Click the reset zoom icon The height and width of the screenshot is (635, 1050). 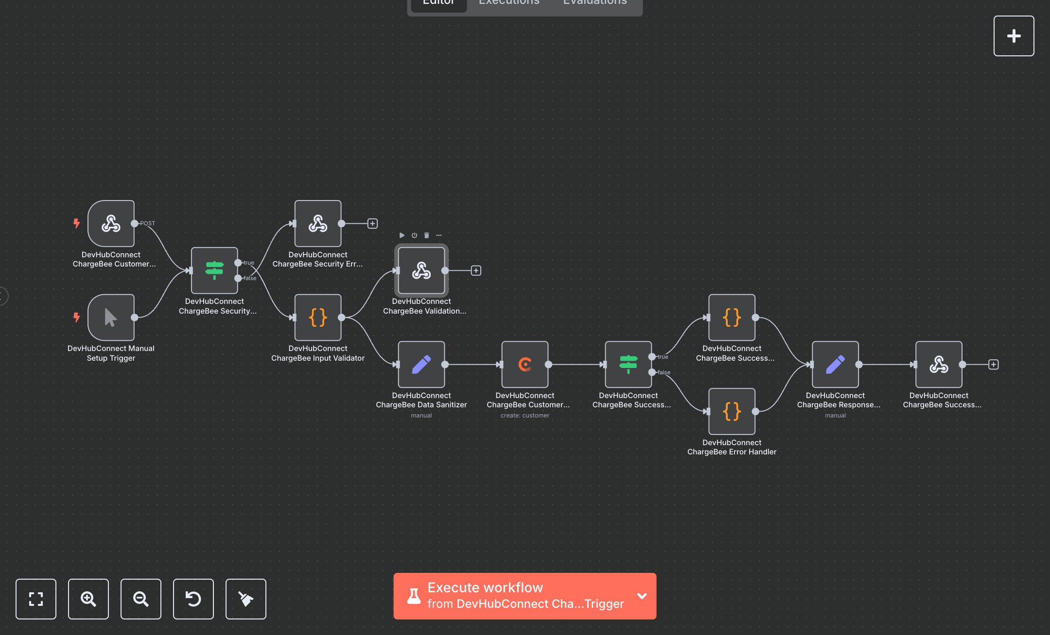pyautogui.click(x=193, y=599)
